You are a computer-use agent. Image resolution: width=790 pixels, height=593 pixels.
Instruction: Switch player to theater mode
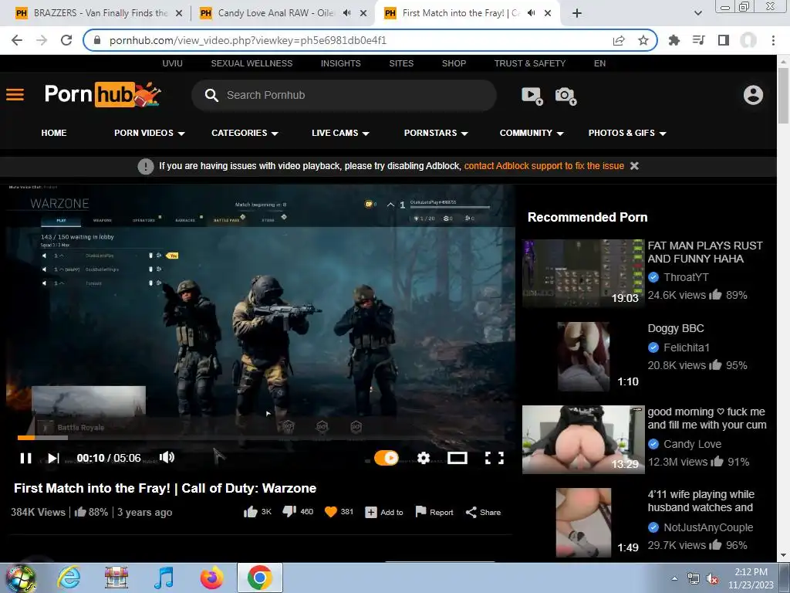(x=457, y=458)
